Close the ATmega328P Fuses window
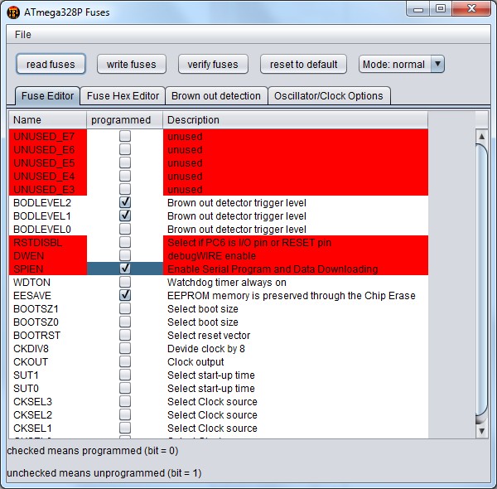This screenshot has width=497, height=489. [x=471, y=9]
